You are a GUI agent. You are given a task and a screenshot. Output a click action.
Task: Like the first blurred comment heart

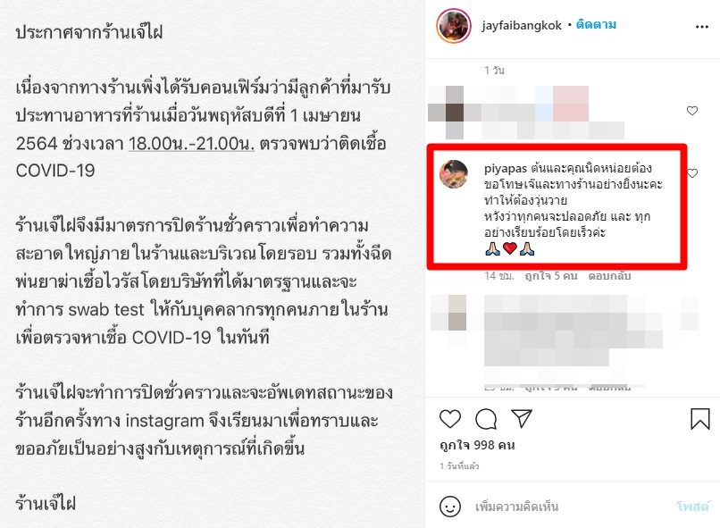(692, 111)
